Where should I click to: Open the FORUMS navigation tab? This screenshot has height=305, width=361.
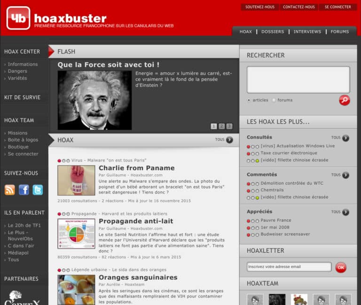[339, 32]
